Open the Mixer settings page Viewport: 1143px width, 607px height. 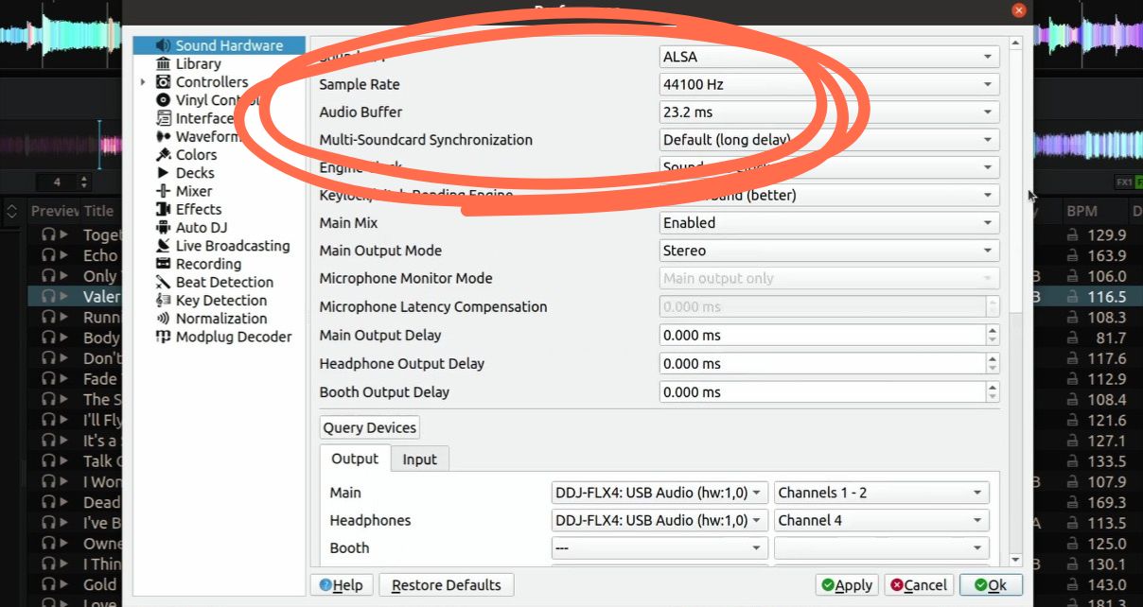192,191
